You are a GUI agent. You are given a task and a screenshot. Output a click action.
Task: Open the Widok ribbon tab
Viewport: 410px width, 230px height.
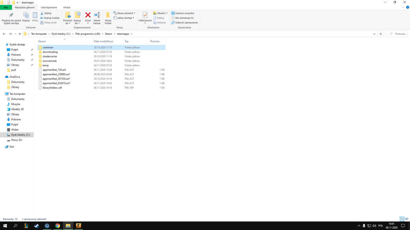67,7
